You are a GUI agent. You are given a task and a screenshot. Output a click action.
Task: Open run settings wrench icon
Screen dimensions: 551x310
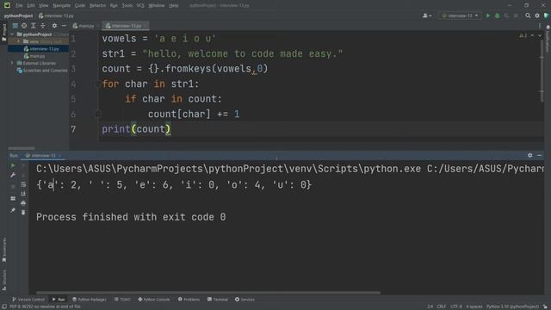pos(13,175)
